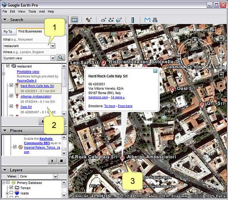Switch to the Find Businesses tab

click(x=30, y=31)
